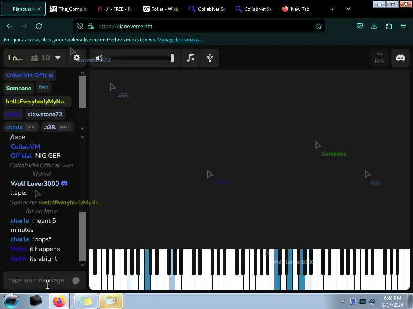Screen dimensions: 413x309
Task: Click the chat send bubble icon
Action: 76,280
